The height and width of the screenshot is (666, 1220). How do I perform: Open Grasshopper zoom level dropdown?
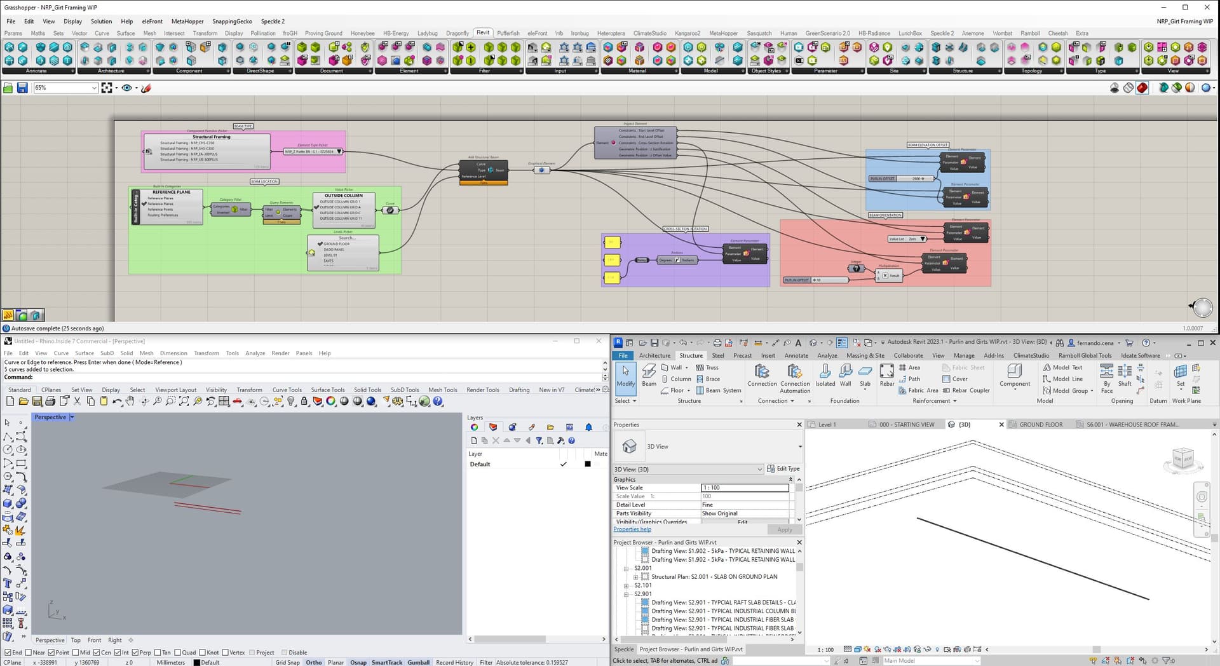pyautogui.click(x=94, y=88)
